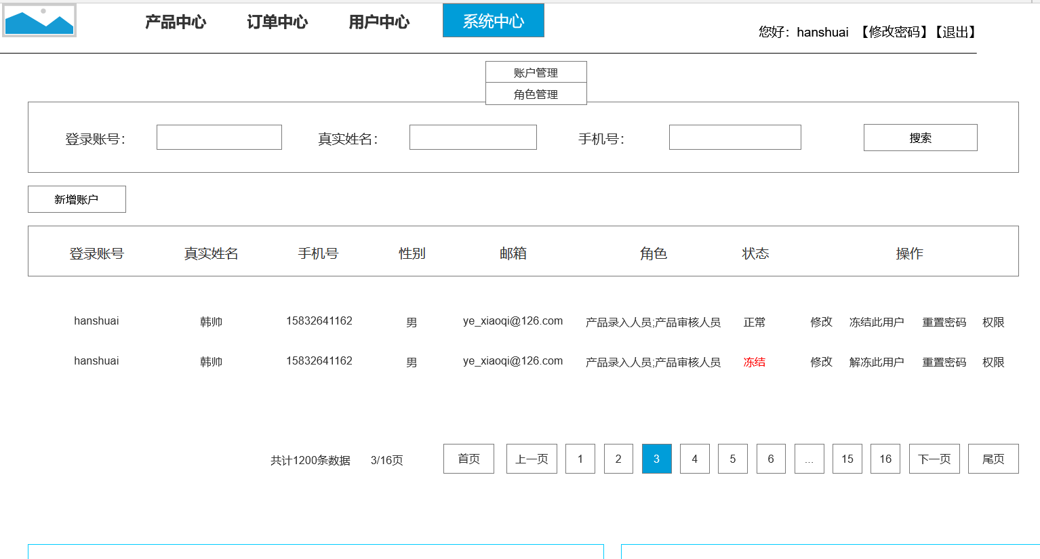Viewport: 1040px width, 559px height.
Task: Click 共计1200条数据 text
Action: (x=311, y=460)
